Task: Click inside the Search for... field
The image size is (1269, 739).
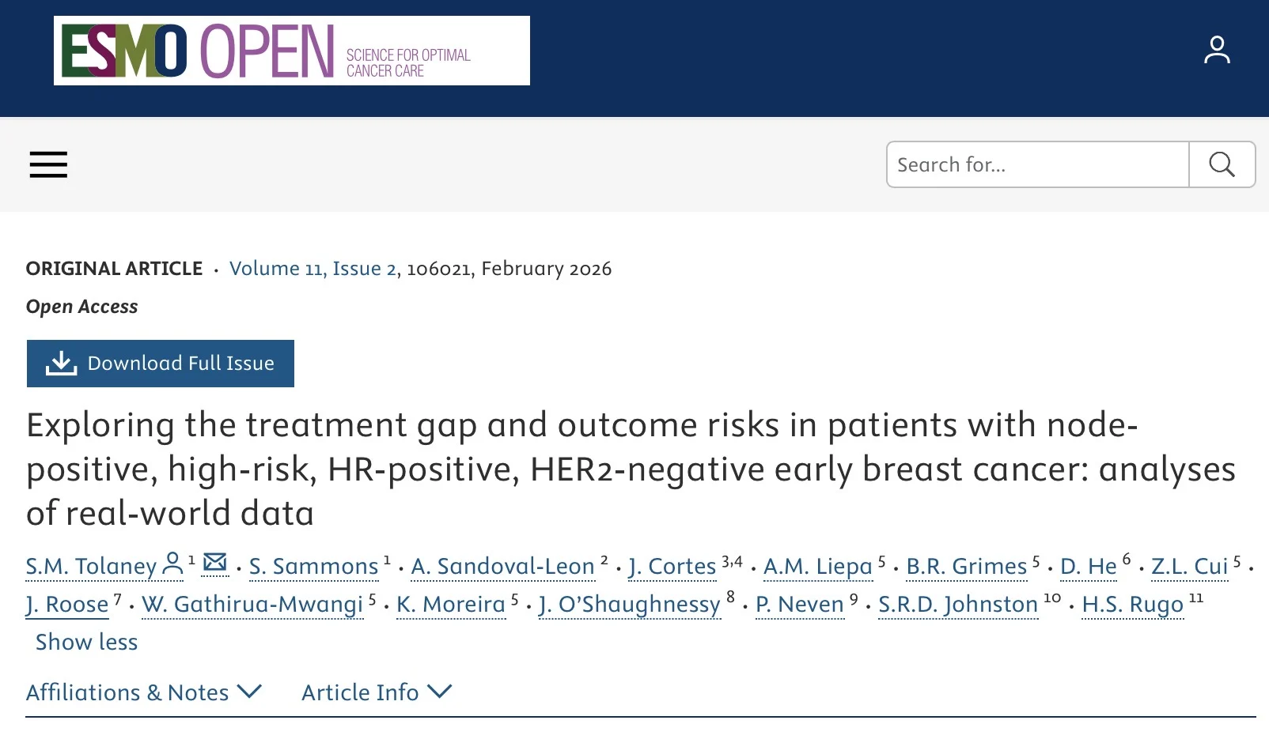Action: [1037, 164]
